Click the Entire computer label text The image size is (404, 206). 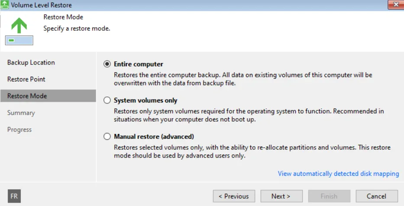[x=139, y=64]
